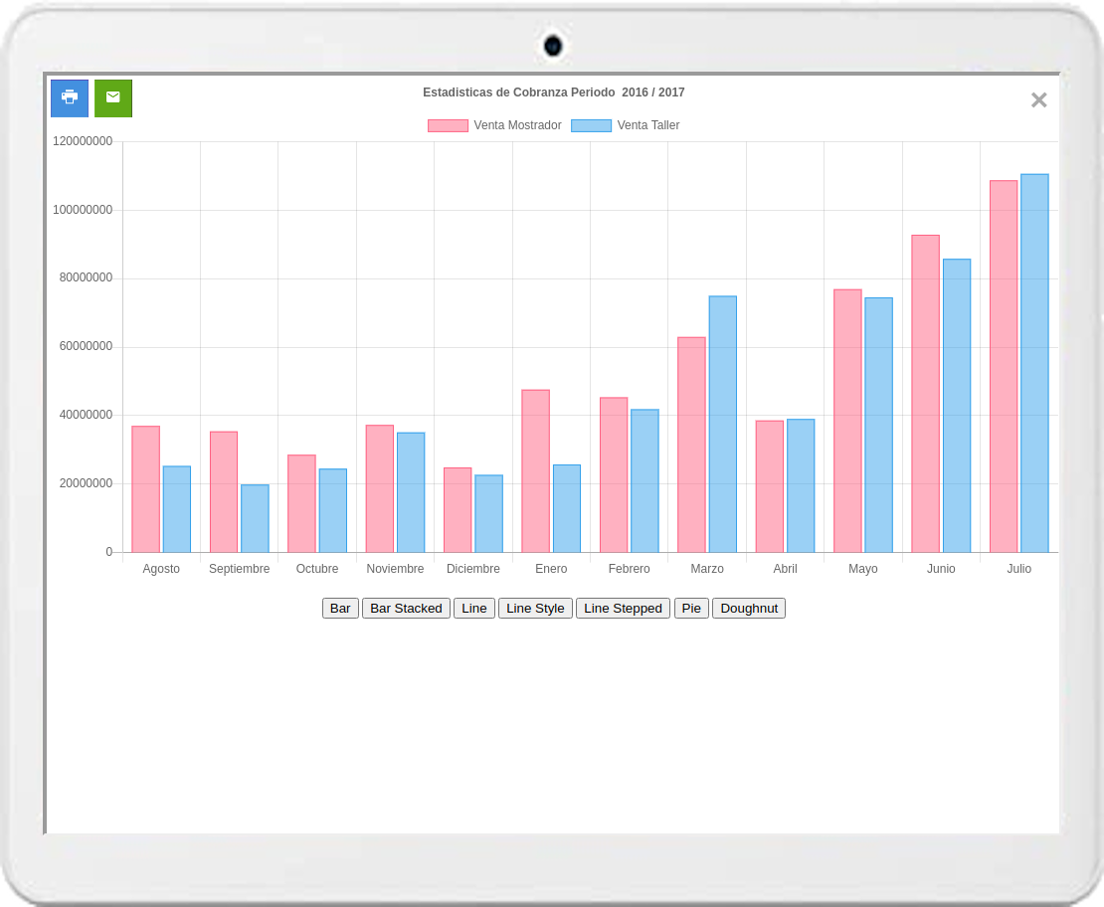This screenshot has width=1104, height=907.
Task: Click the Abril axis label
Action: tap(785, 569)
